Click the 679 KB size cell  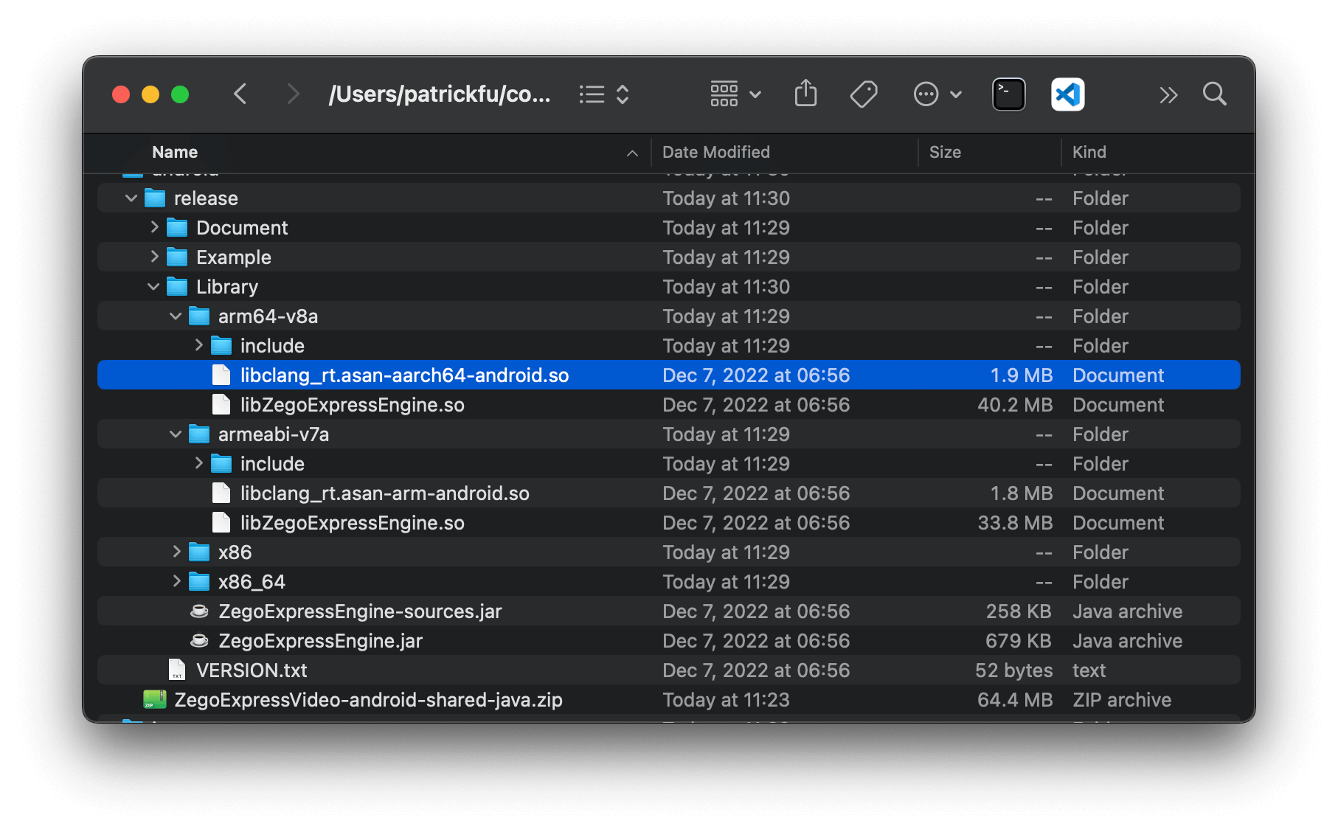click(x=1019, y=641)
